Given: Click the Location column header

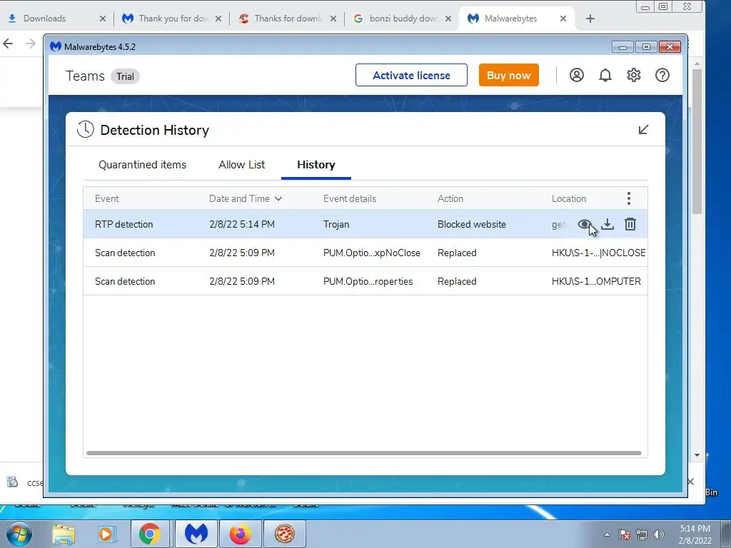Looking at the screenshot, I should [569, 198].
